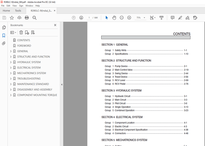Expand the MECHATRONICS SYSTEM bookmark
The height and width of the screenshot is (146, 205).
[x=11, y=73]
